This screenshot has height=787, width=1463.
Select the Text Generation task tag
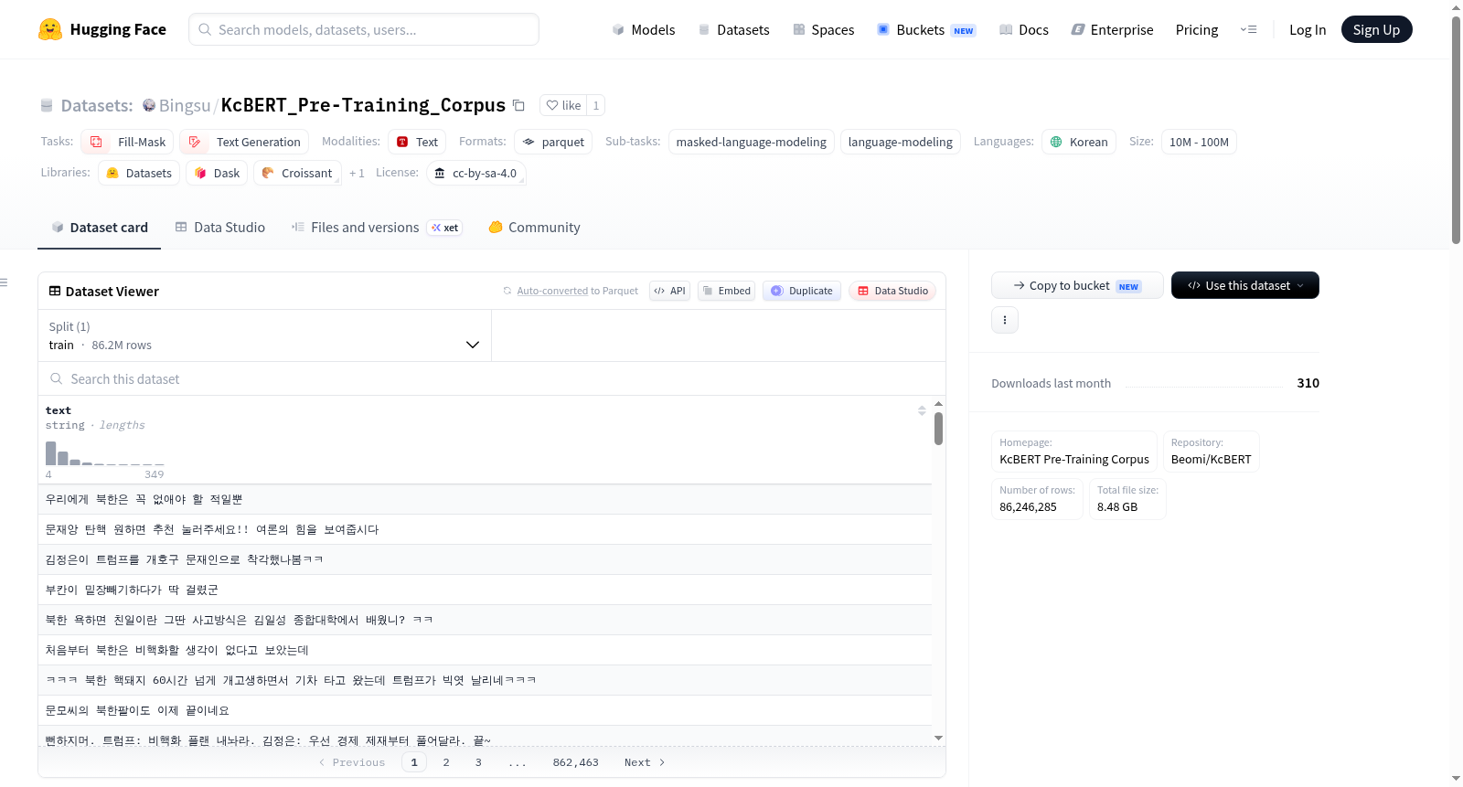(244, 142)
